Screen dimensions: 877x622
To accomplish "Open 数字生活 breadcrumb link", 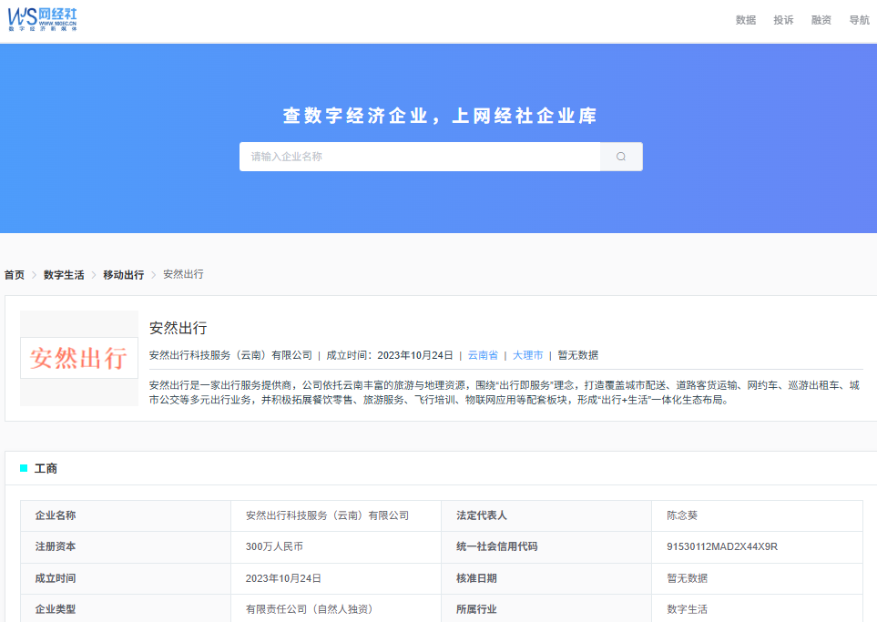I will point(64,275).
